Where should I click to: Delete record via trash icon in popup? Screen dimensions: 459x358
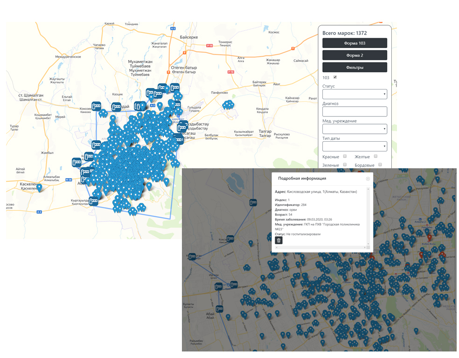click(278, 241)
